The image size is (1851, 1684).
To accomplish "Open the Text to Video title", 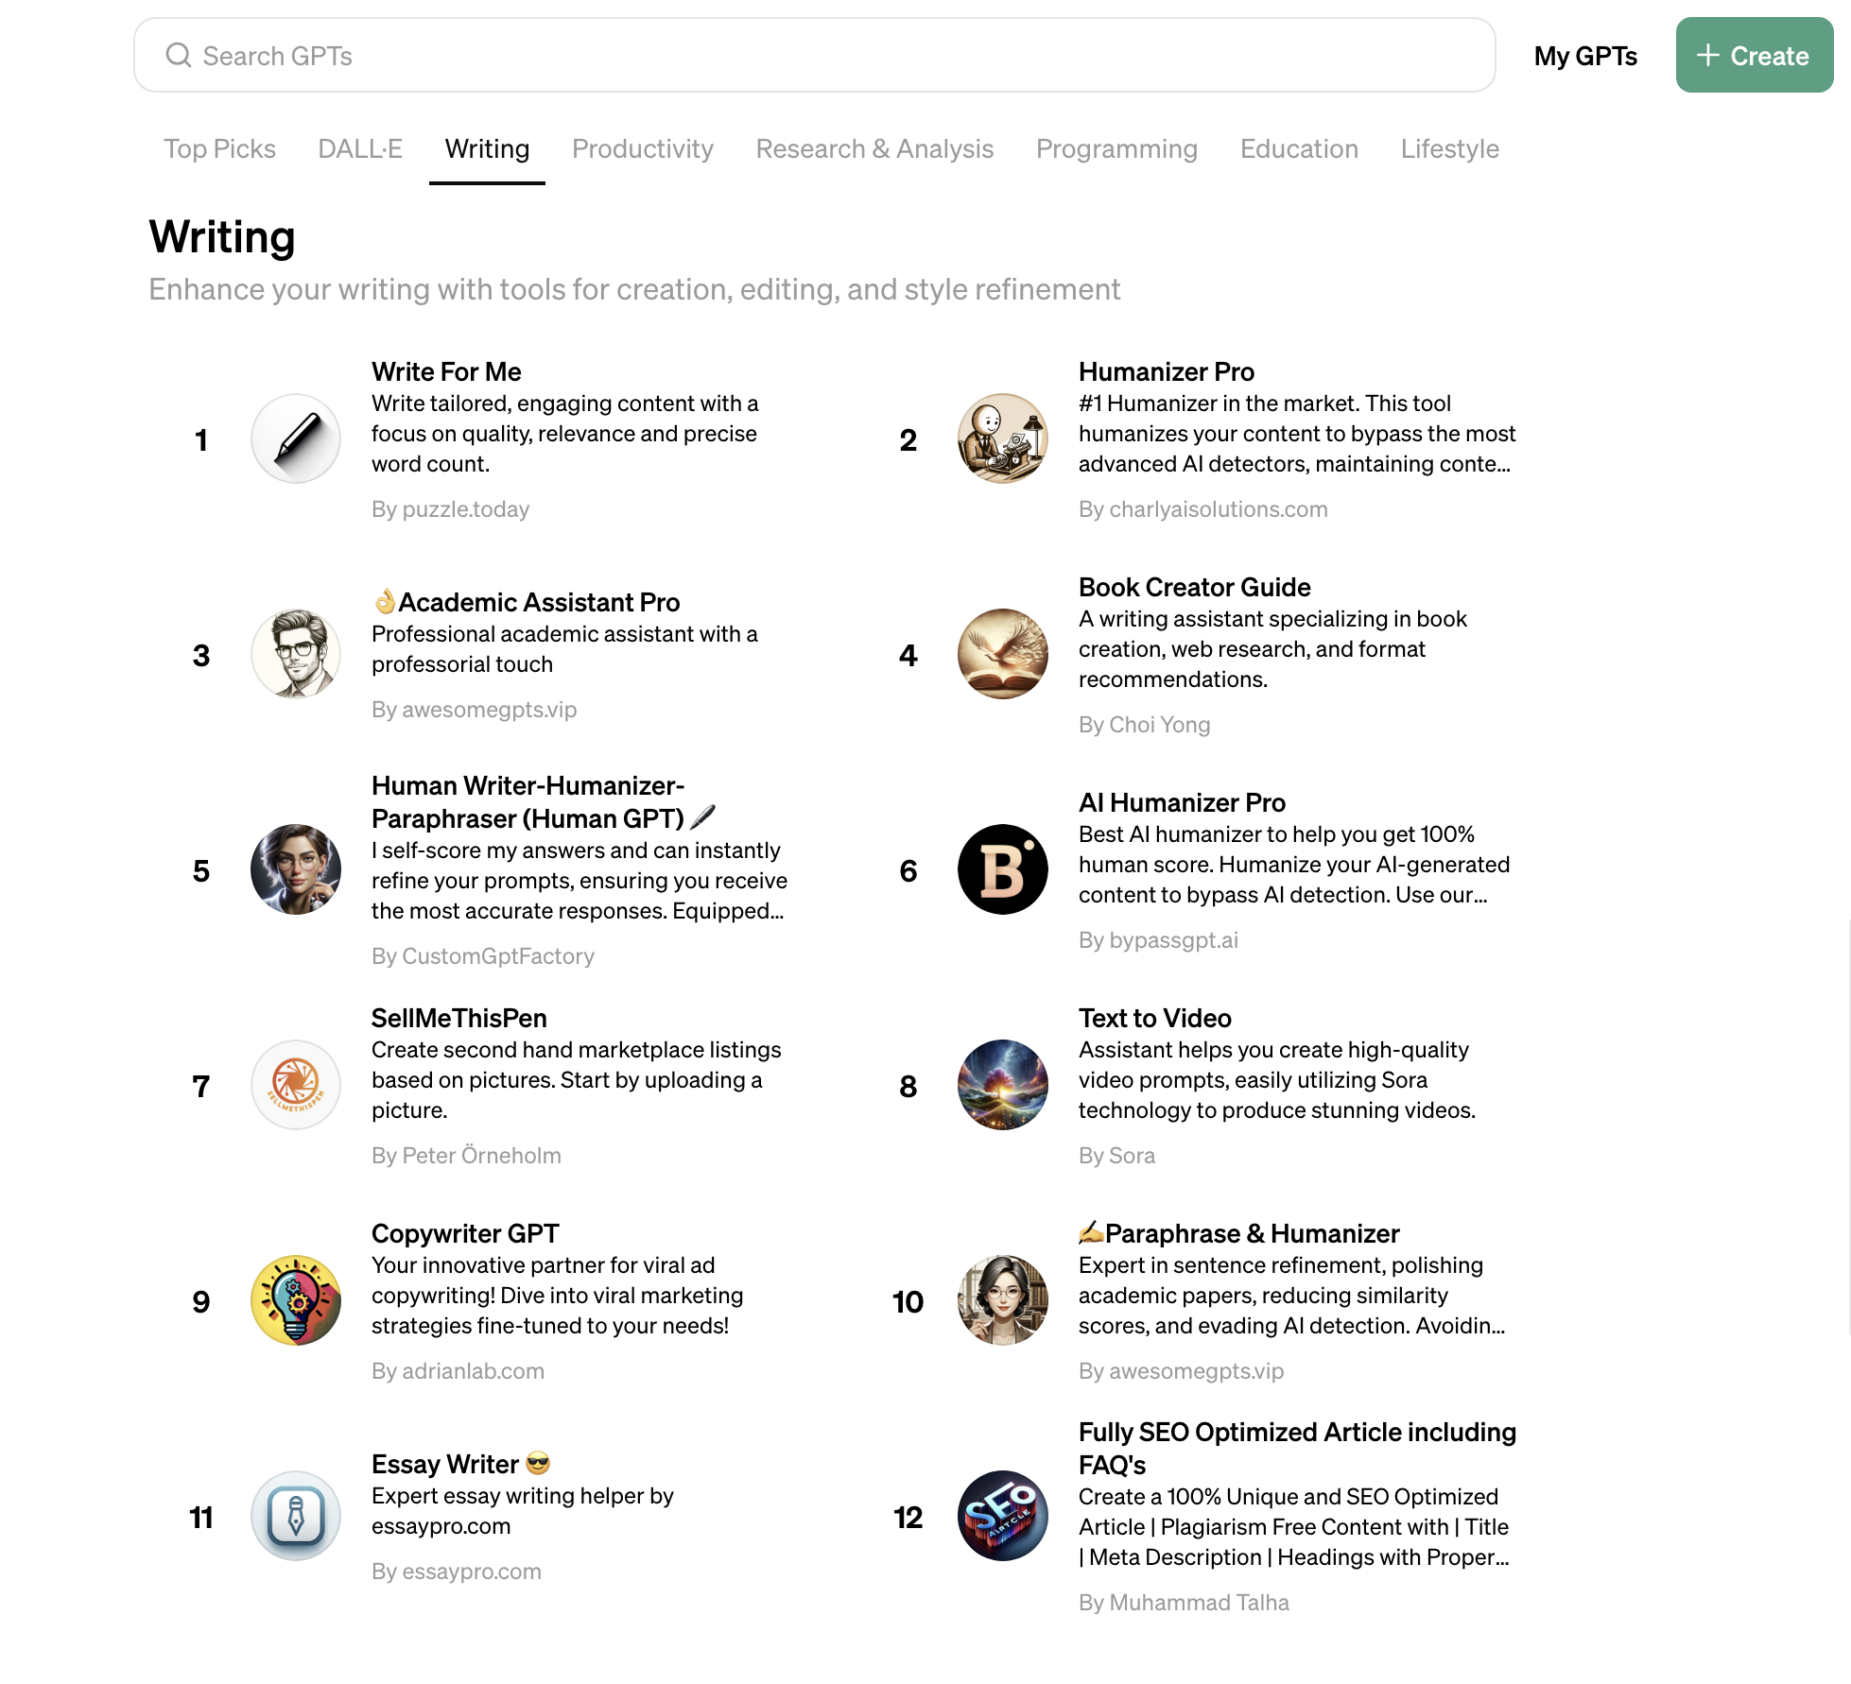I will [1155, 1019].
